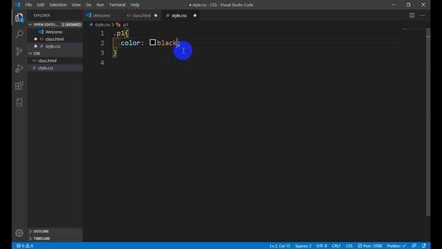Click line number 4 in the gutter
The height and width of the screenshot is (249, 442).
click(x=102, y=62)
